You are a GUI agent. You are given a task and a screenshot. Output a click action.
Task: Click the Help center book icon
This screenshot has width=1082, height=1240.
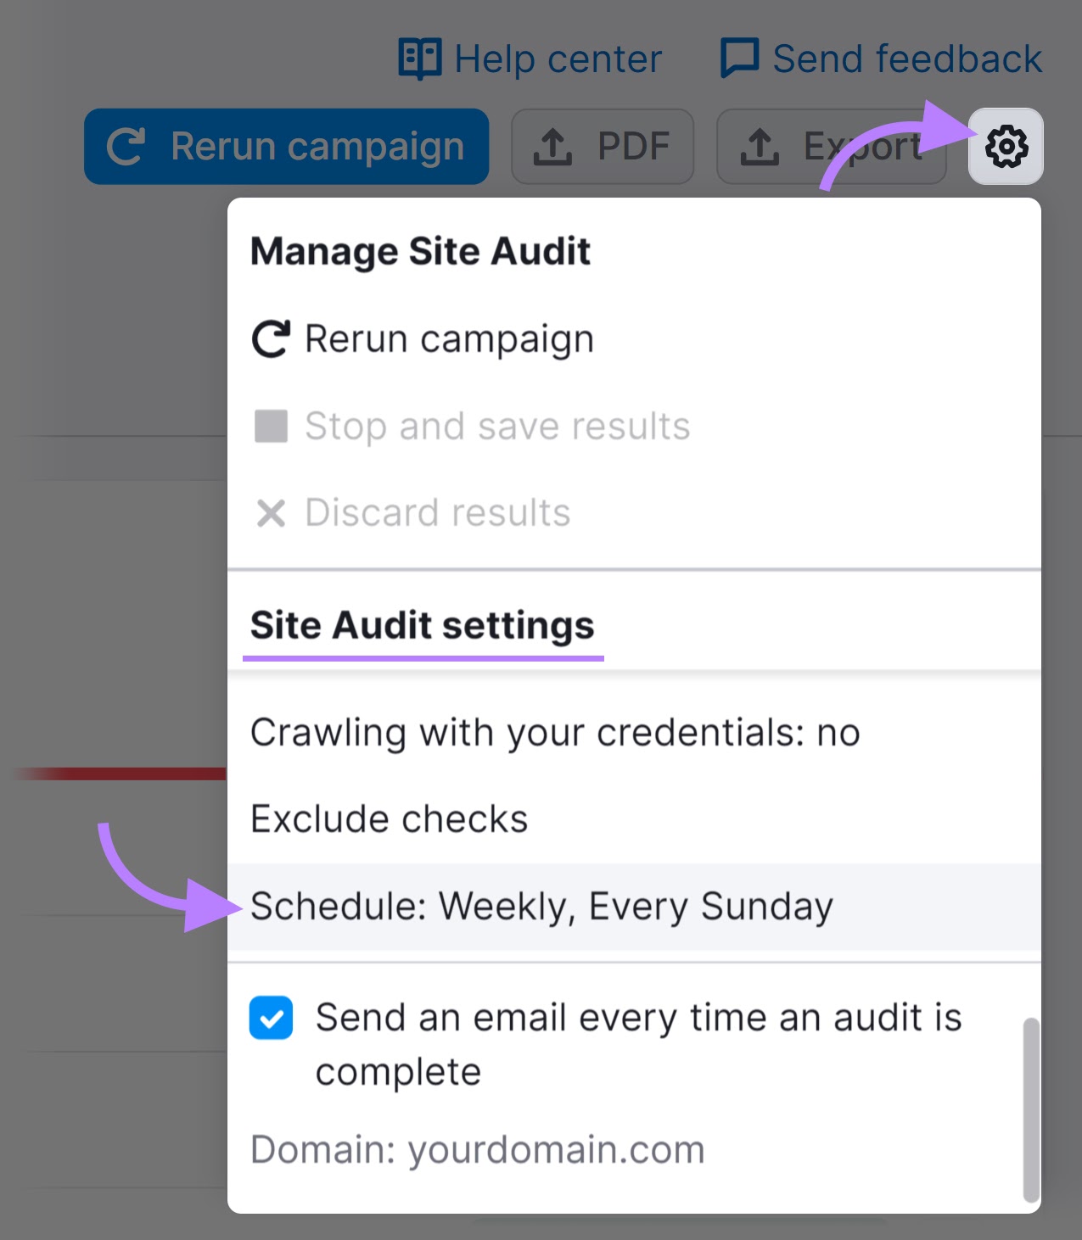tap(419, 59)
